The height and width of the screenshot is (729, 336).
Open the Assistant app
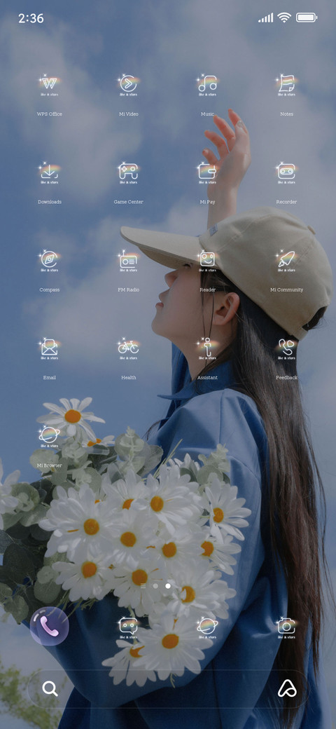pyautogui.click(x=207, y=350)
